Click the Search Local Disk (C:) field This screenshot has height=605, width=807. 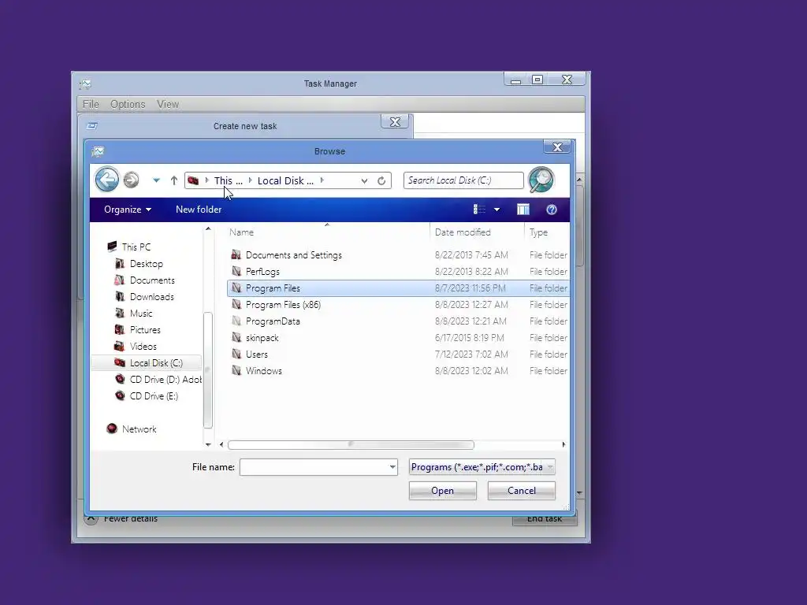click(x=463, y=180)
